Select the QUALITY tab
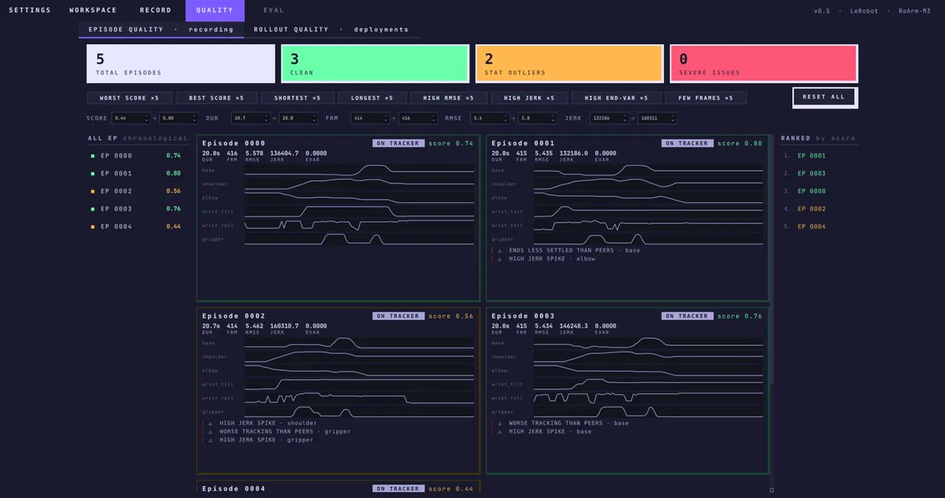Screen dimensions: 945x498 coord(215,10)
